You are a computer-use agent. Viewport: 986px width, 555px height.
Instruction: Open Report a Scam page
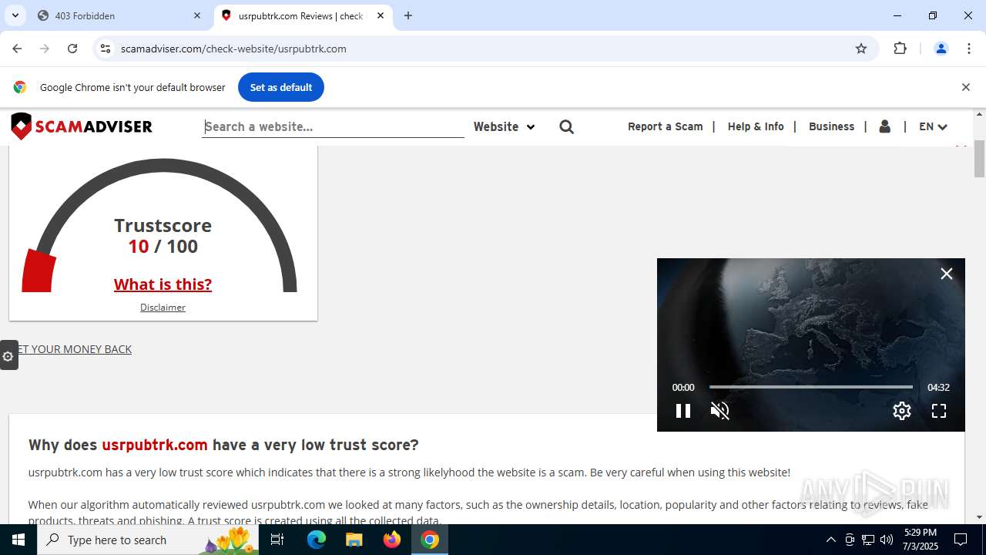pos(666,126)
